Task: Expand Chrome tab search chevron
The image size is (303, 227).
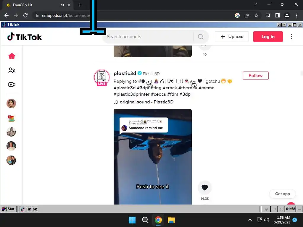Action: 255,4
